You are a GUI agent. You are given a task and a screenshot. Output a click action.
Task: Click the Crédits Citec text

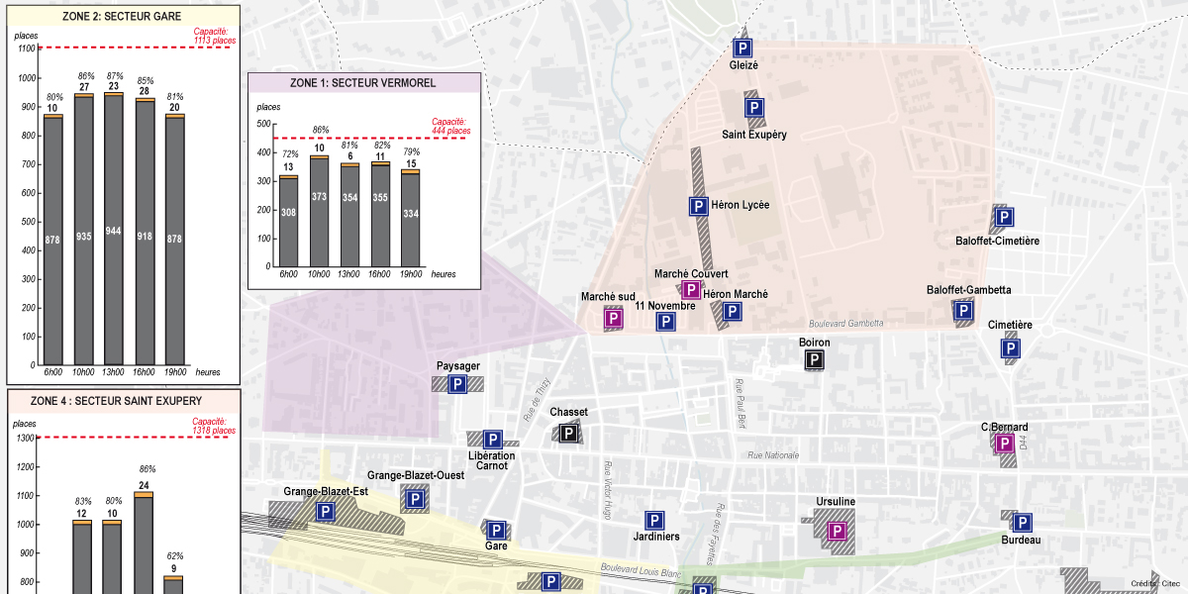(x=1153, y=584)
